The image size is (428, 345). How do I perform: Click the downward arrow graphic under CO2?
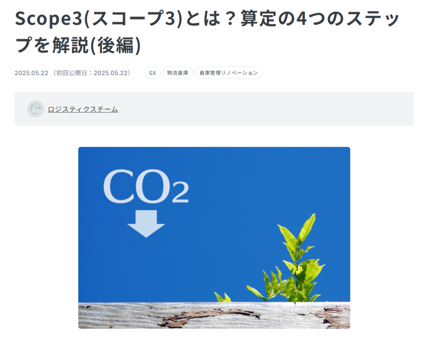[x=146, y=224]
